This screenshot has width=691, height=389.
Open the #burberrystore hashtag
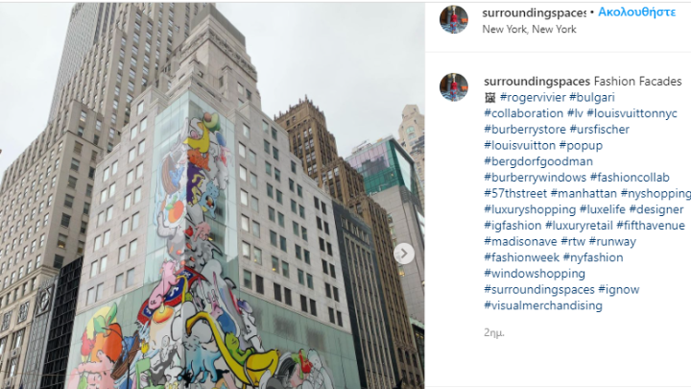click(x=524, y=130)
